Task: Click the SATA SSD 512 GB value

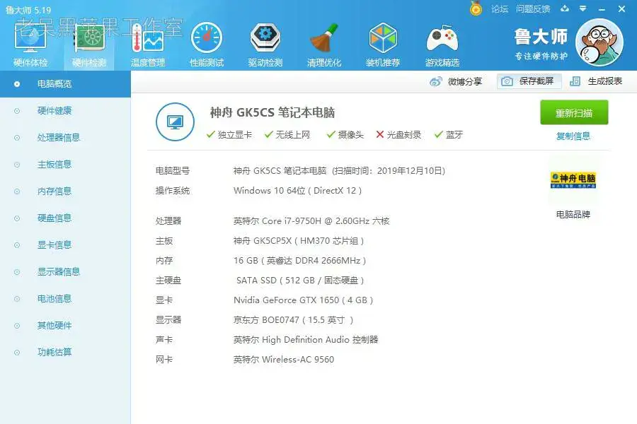Action: pyautogui.click(x=300, y=281)
